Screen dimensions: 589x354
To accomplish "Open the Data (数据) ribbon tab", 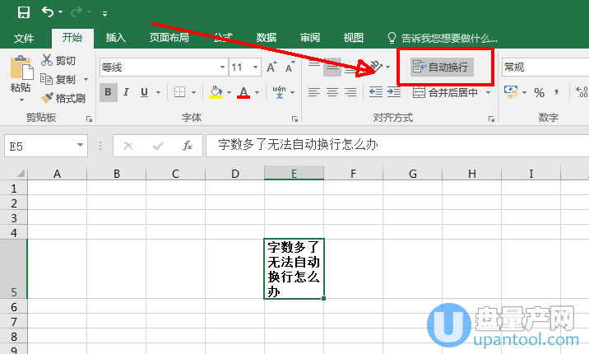I will (267, 38).
